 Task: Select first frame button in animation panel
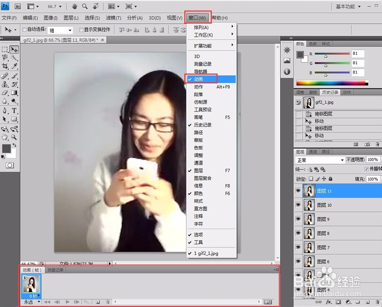(47, 302)
